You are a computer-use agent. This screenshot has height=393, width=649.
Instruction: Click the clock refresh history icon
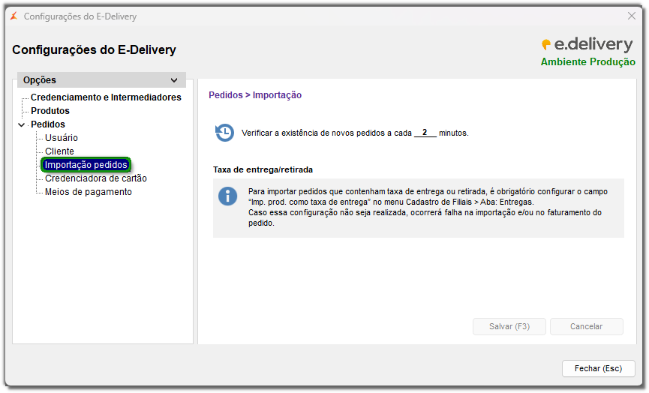click(x=224, y=132)
